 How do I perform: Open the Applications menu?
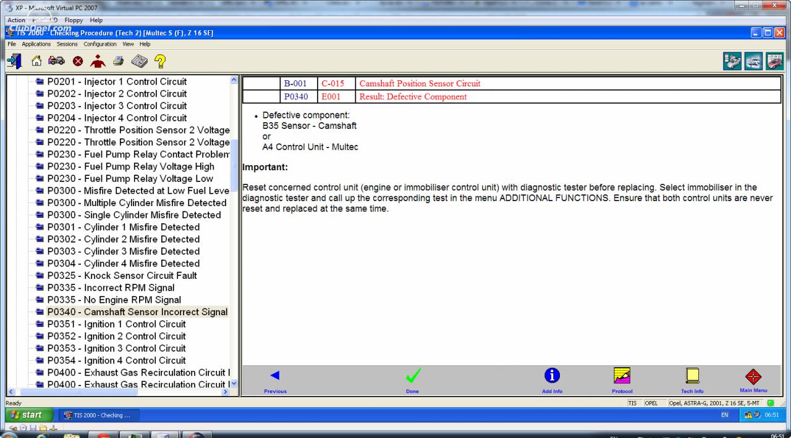pos(36,44)
